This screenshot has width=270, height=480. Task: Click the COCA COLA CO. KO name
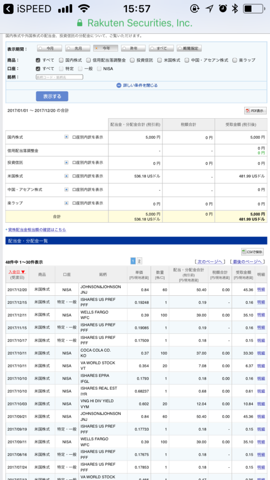(95, 352)
